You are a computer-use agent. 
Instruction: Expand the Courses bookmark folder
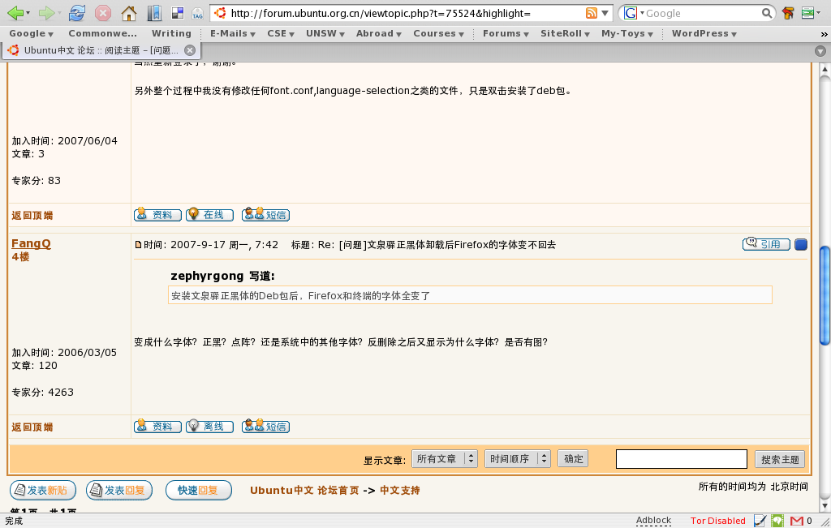point(439,33)
